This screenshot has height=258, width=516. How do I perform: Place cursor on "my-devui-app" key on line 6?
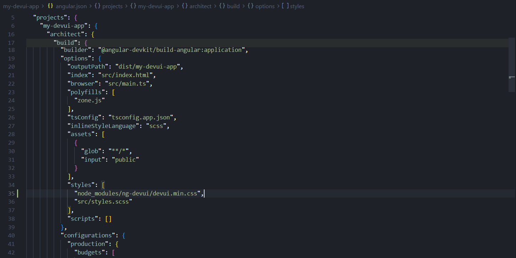coord(64,26)
